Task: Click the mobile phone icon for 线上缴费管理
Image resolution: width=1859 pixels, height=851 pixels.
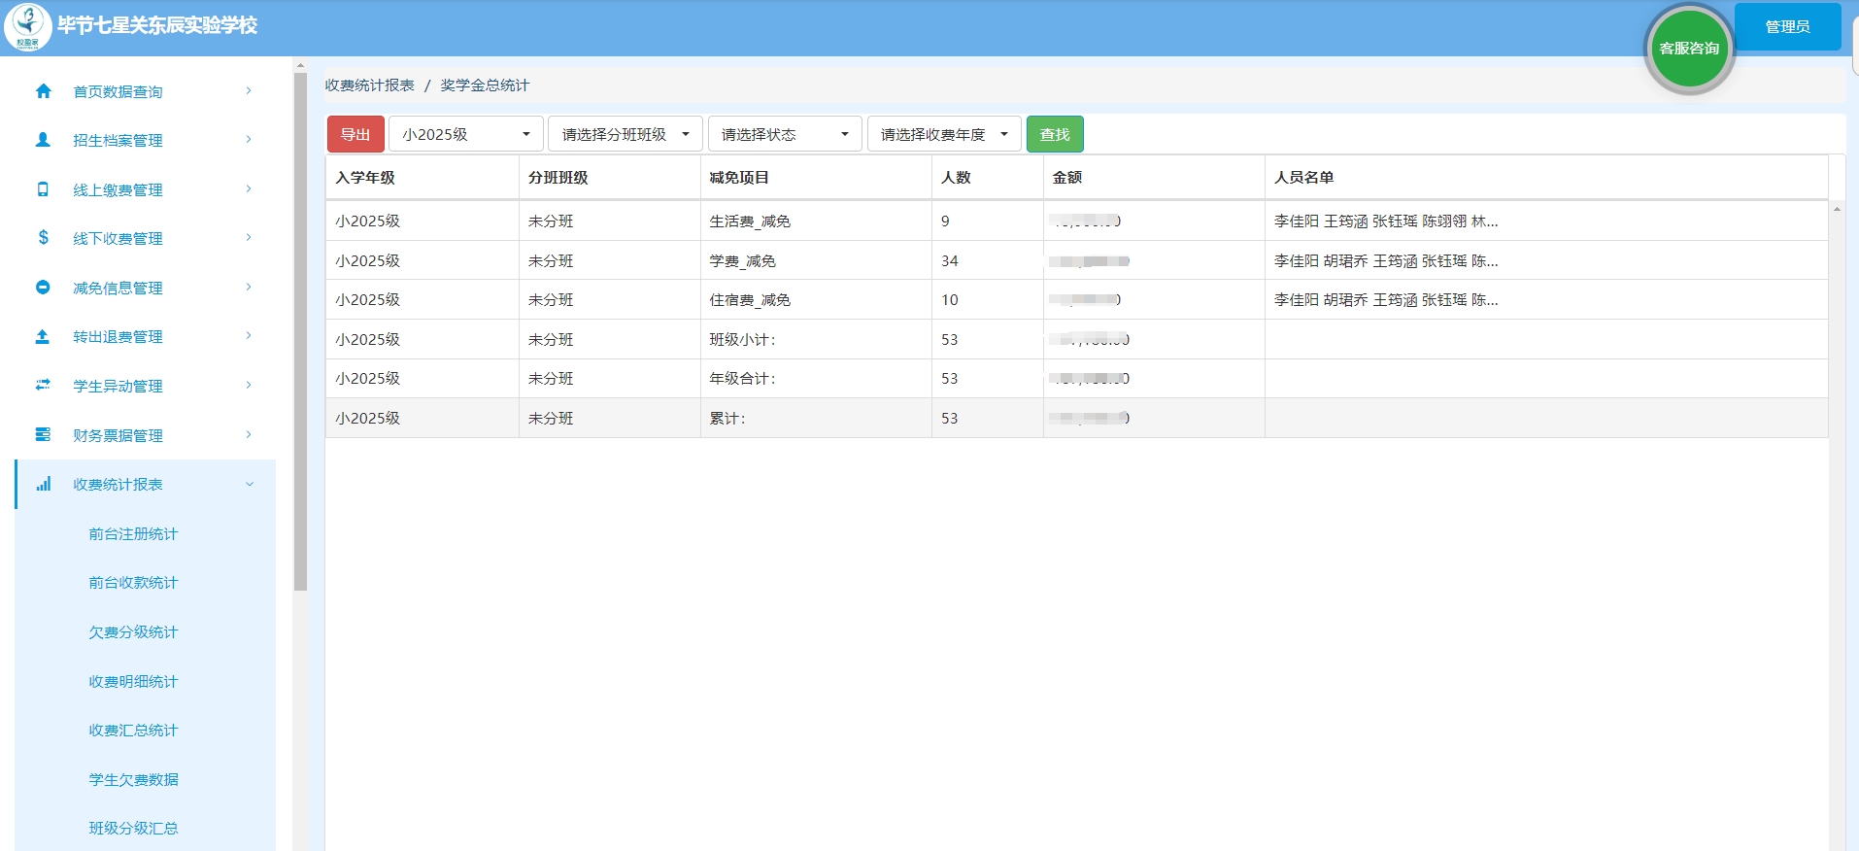Action: pyautogui.click(x=43, y=189)
